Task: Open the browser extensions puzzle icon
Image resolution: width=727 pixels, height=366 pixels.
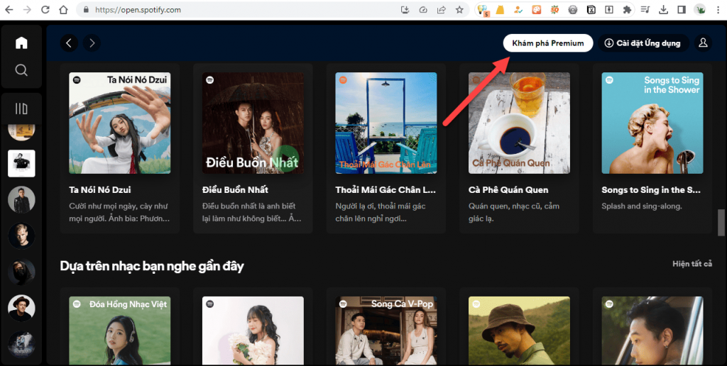Action: (x=627, y=10)
